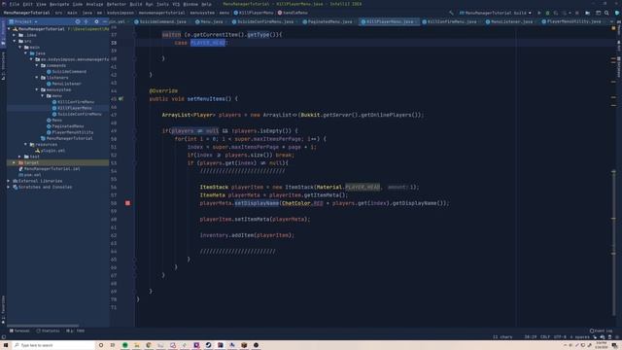Click the handleMenu breadcrumb in navigation bar
This screenshot has width=622, height=350.
point(293,13)
